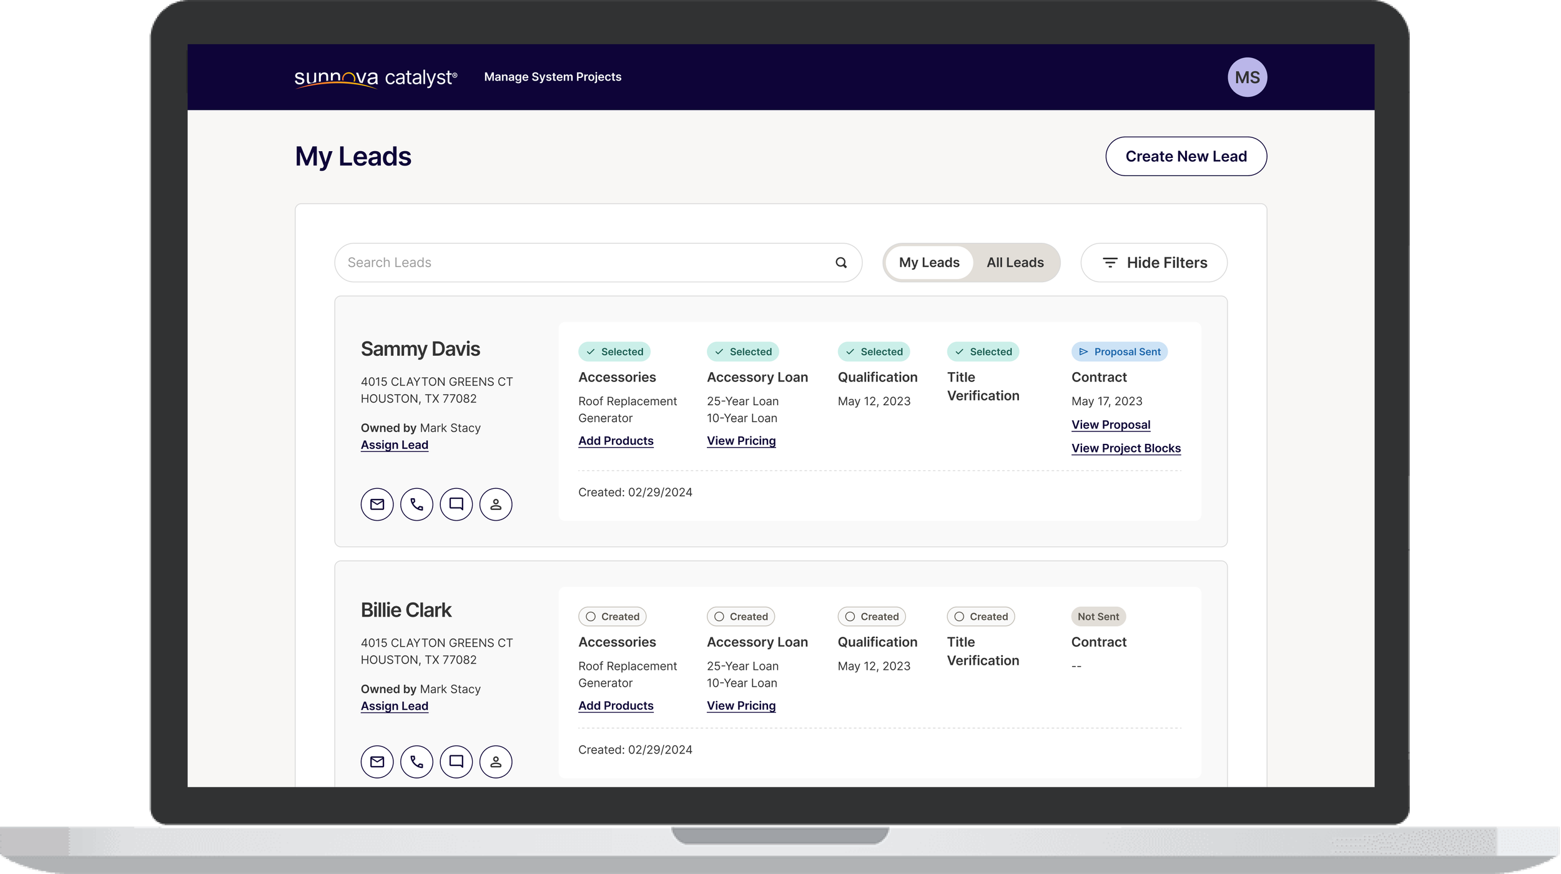Switch to the My Leads toggle
This screenshot has height=874, width=1561.
click(x=928, y=263)
